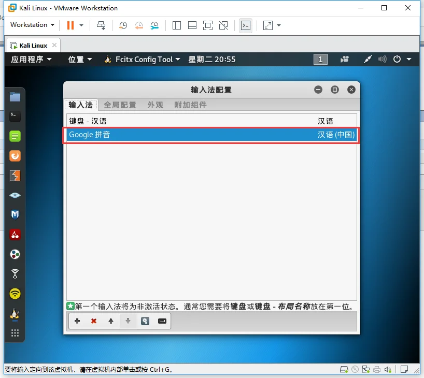424x378 pixels.
Task: Click the power icon in top bar
Action: (x=397, y=59)
